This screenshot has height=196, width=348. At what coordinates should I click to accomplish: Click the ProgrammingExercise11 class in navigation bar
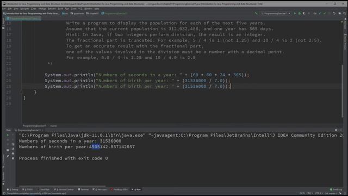114,14
